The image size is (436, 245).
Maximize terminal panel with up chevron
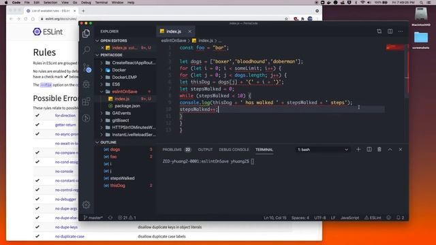pos(390,150)
